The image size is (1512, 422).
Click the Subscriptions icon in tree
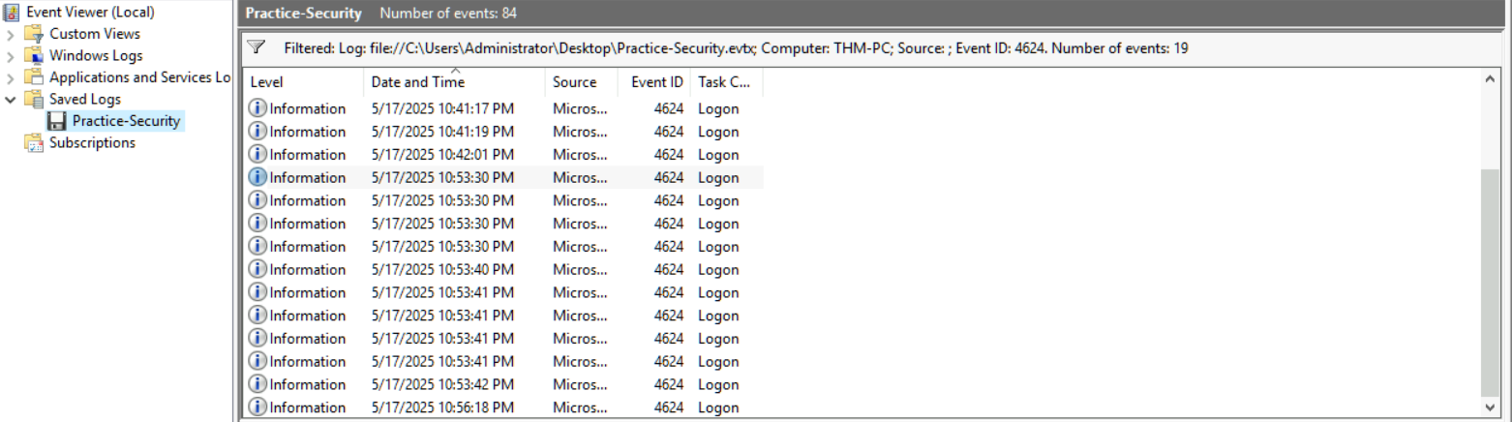coord(35,143)
